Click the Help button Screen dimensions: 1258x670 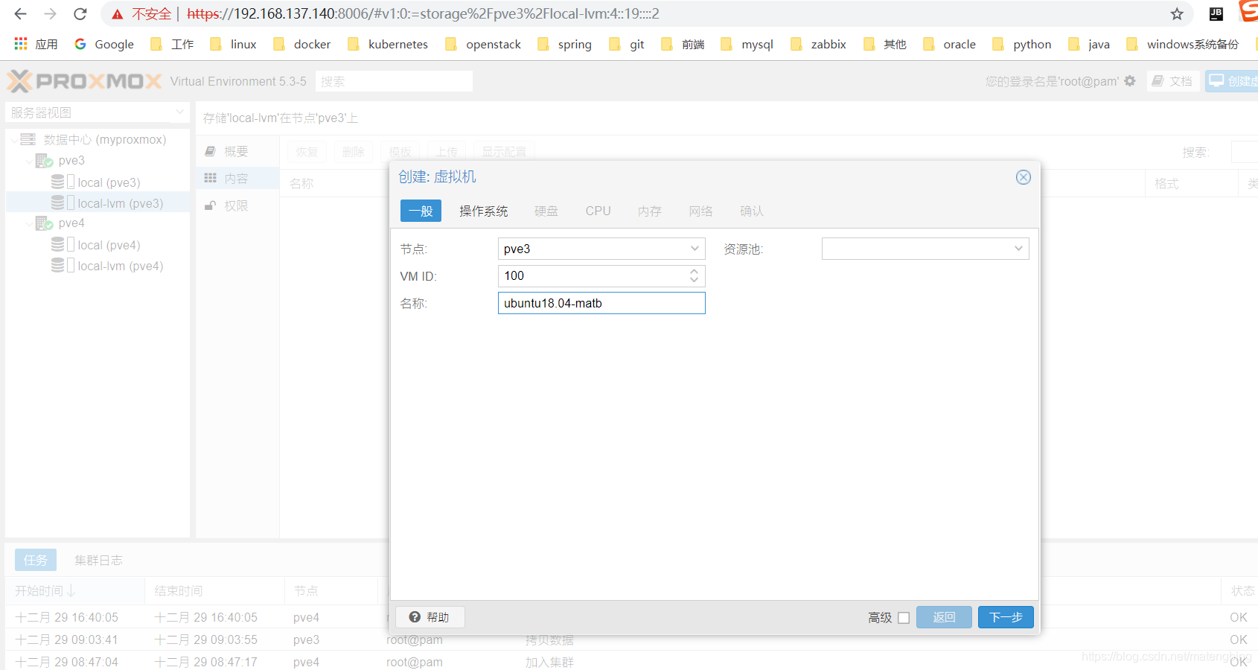(x=430, y=617)
